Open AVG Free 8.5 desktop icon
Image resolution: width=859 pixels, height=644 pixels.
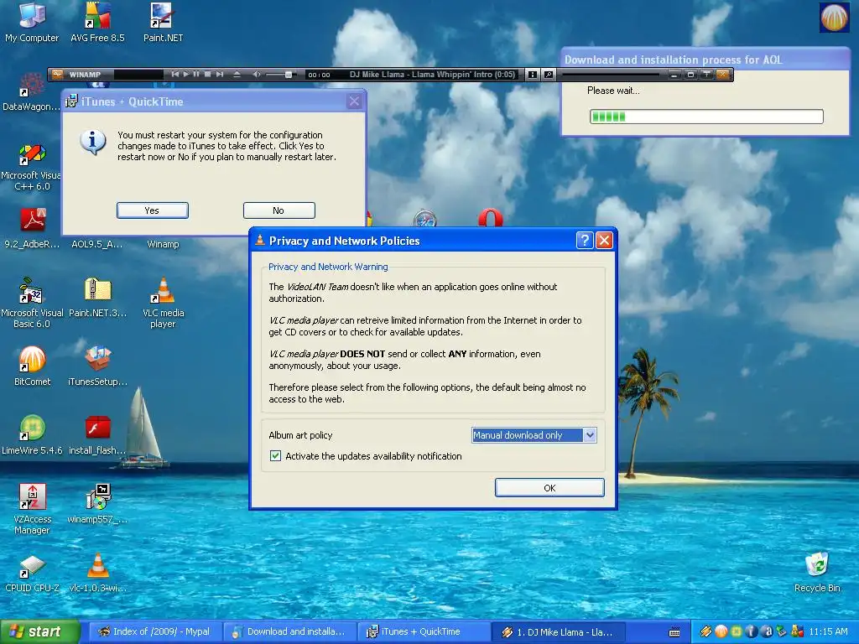(x=97, y=23)
